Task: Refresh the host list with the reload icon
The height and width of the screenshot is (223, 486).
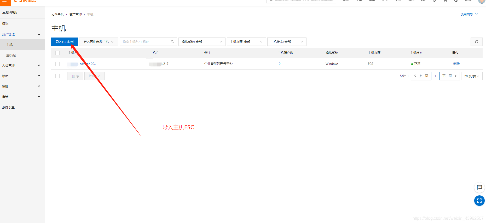Action: (476, 42)
